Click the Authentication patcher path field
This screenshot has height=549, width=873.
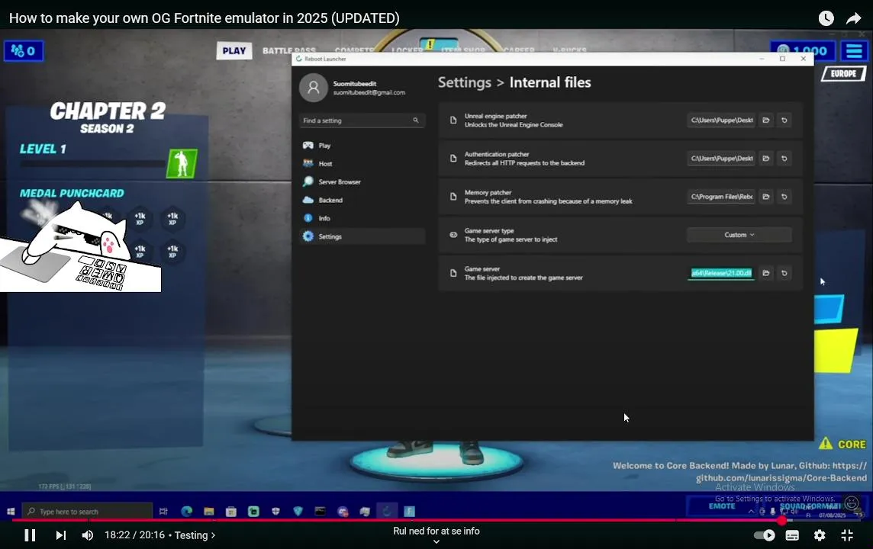(721, 159)
